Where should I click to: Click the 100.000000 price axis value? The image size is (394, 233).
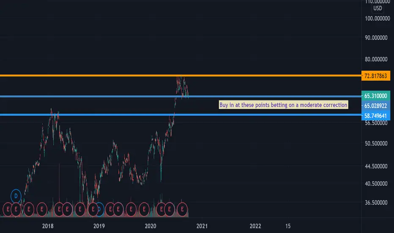click(378, 18)
